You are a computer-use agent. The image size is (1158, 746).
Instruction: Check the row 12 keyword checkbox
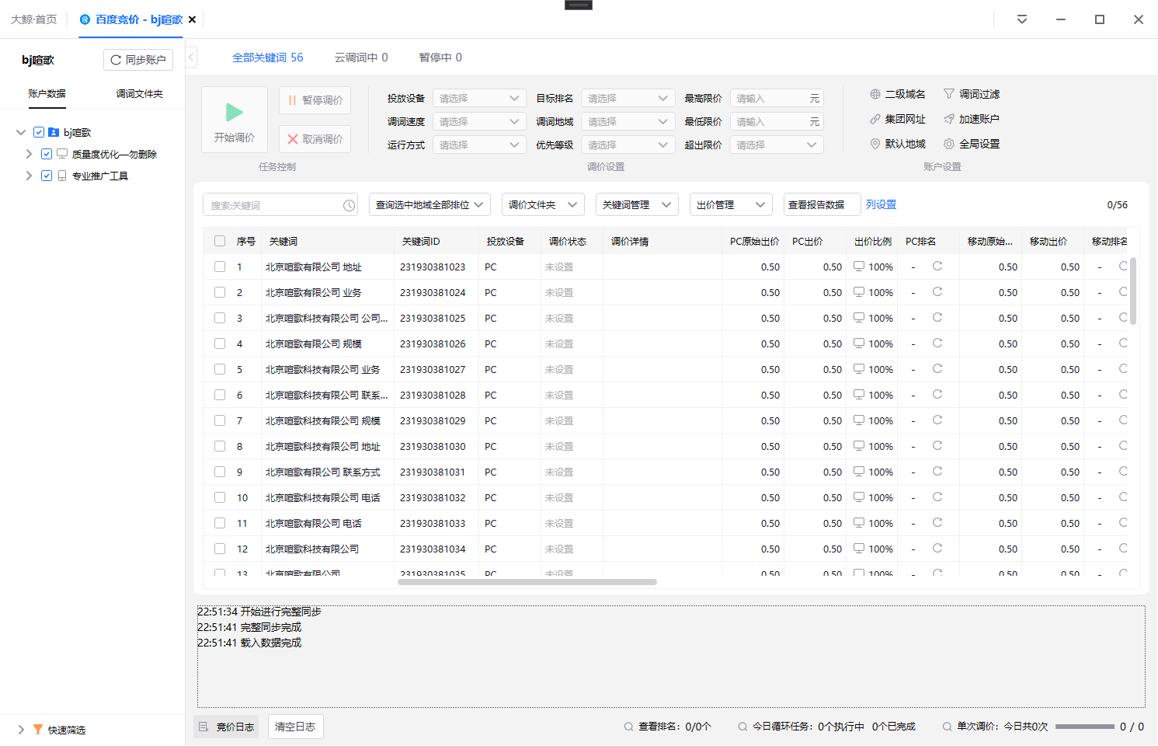[220, 549]
